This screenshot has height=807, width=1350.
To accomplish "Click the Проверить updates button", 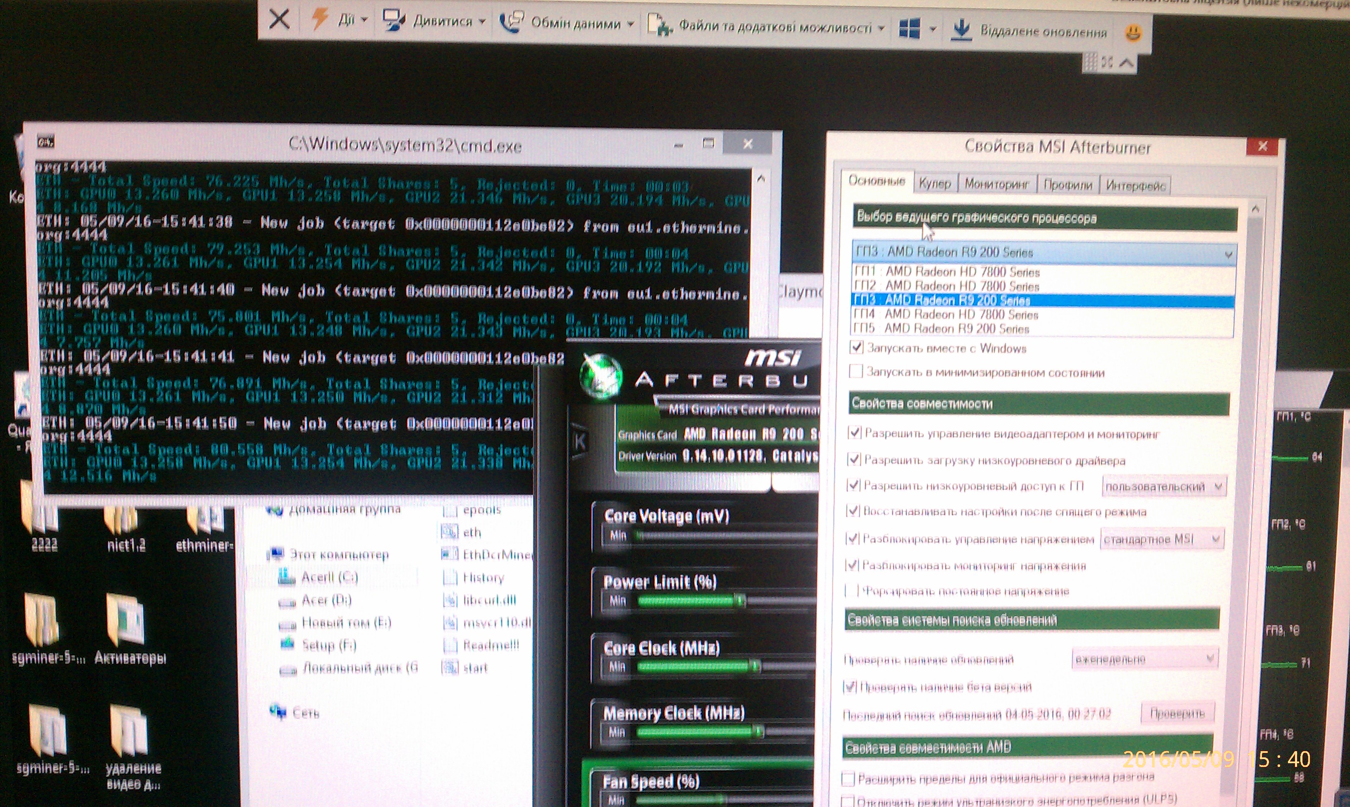I will [x=1177, y=713].
